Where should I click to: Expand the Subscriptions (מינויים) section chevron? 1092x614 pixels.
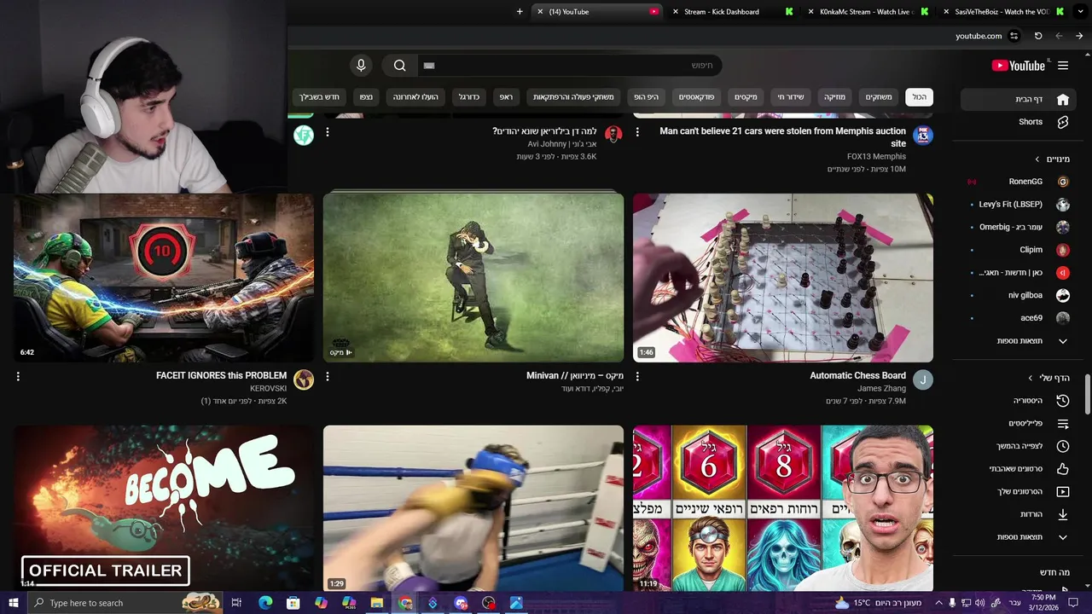click(1037, 159)
